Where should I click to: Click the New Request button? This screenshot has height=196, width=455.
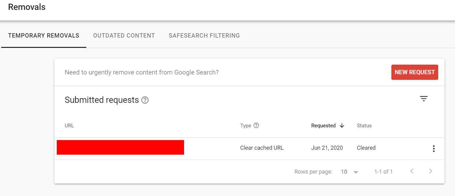click(x=415, y=72)
